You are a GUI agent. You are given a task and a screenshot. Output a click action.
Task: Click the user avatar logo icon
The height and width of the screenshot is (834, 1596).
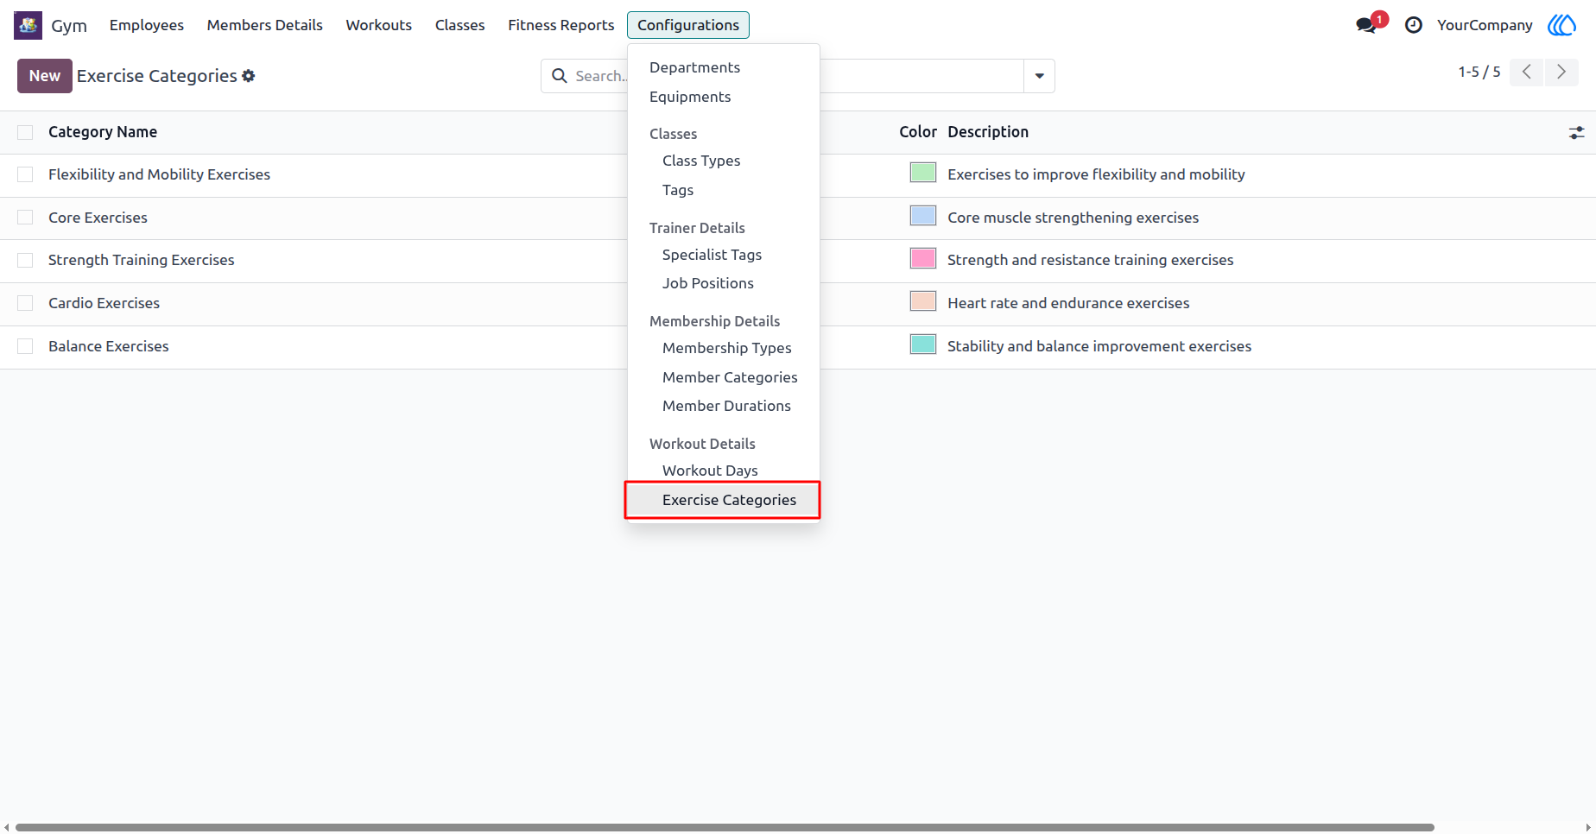[1561, 25]
